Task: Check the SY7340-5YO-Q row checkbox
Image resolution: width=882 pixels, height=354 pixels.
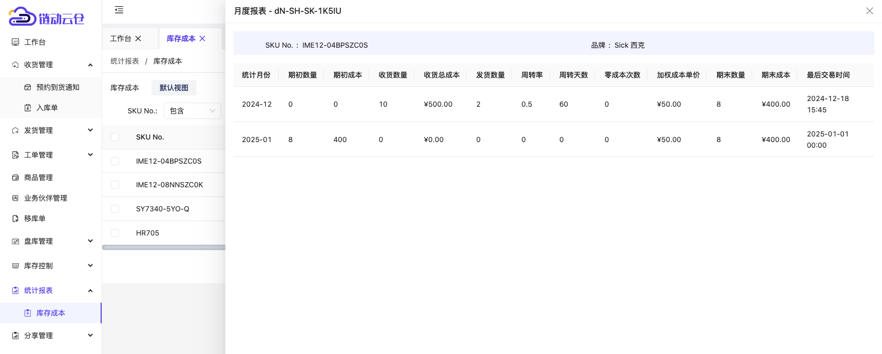Action: click(115, 209)
